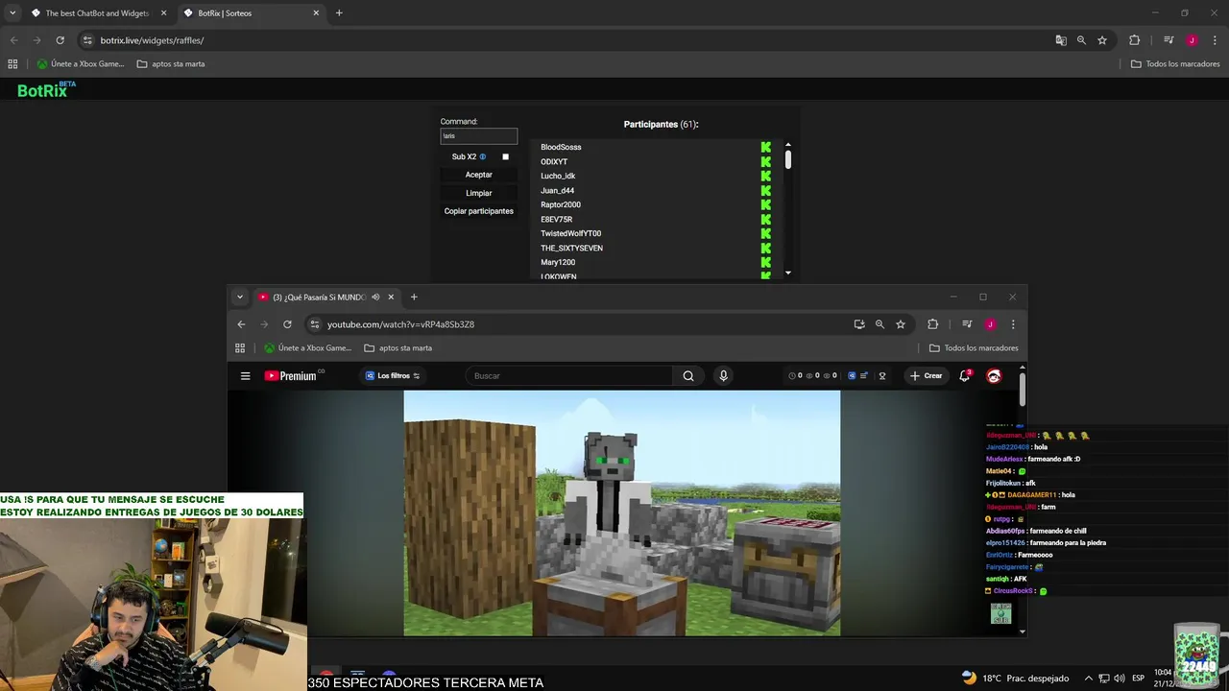The height and width of the screenshot is (691, 1229).
Task: Start YouTube voice search microphone
Action: click(x=723, y=376)
